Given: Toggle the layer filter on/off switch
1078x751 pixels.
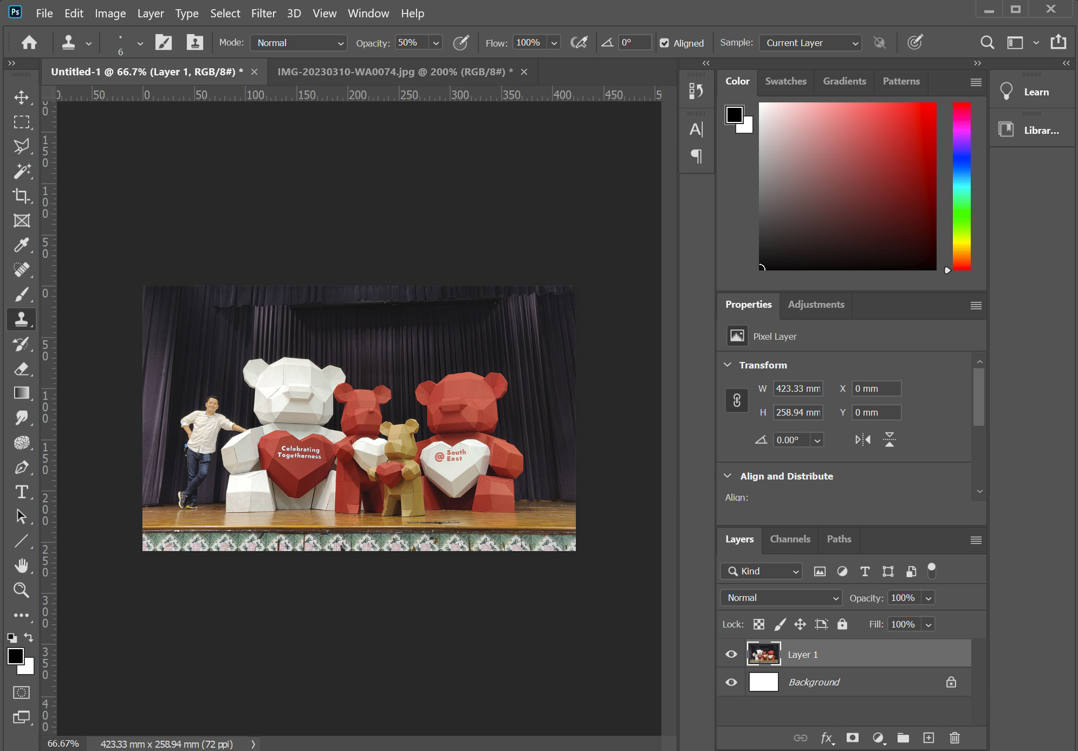Looking at the screenshot, I should [x=932, y=571].
